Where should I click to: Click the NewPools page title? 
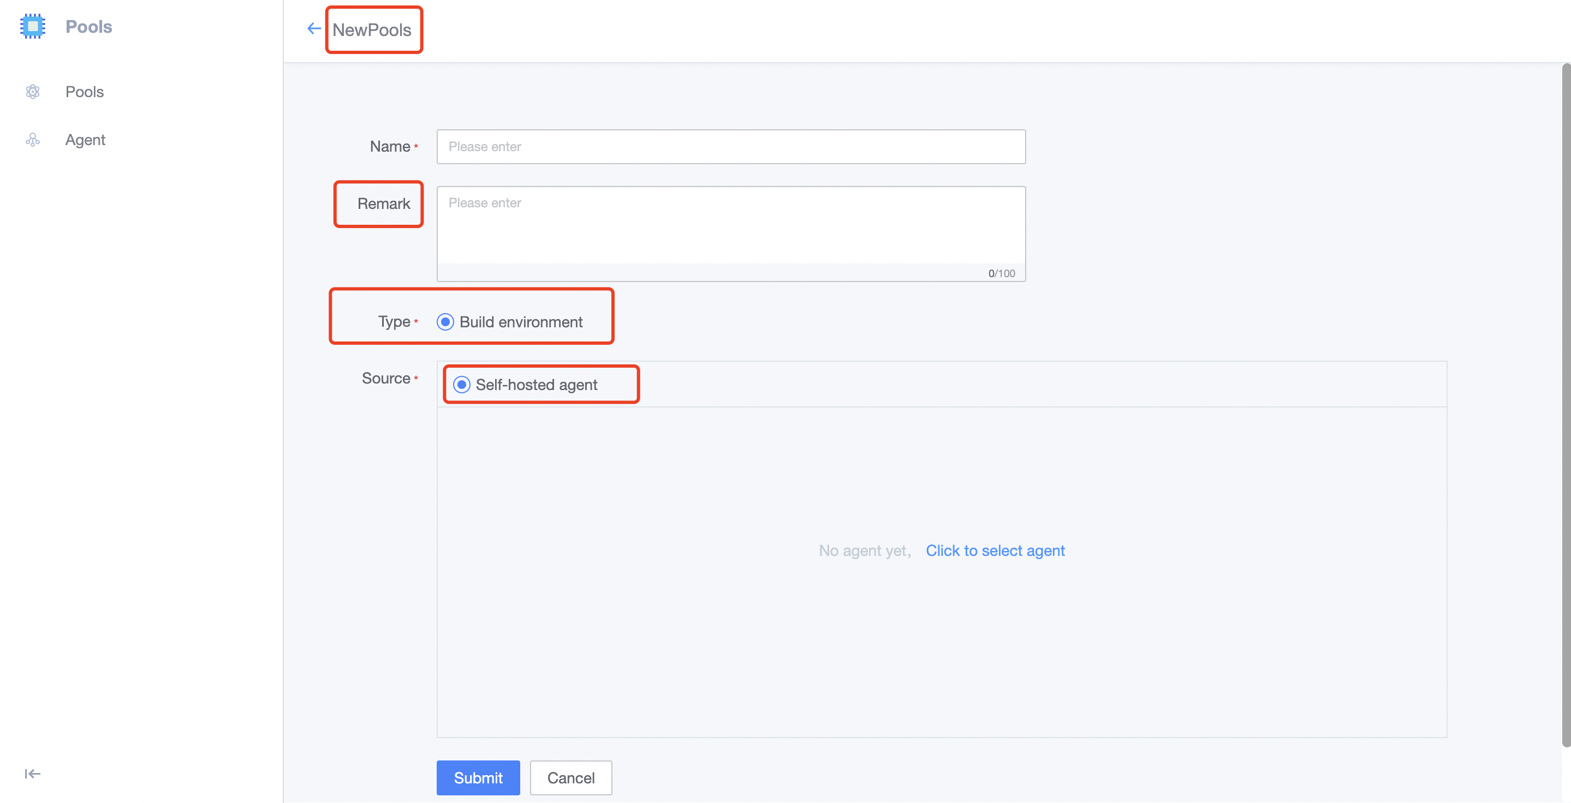371,30
